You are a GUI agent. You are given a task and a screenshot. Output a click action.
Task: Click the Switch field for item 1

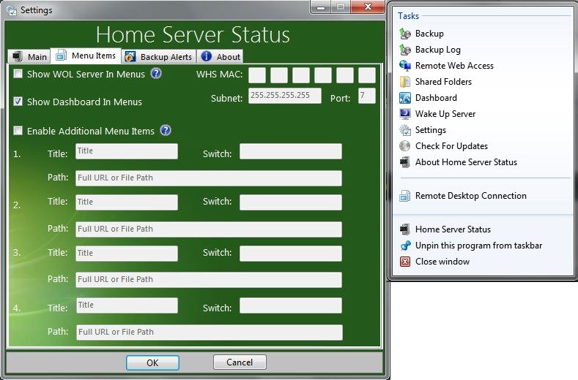[291, 151]
